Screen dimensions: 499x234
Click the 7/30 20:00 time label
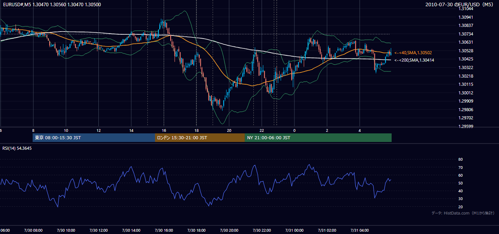(x=229, y=230)
